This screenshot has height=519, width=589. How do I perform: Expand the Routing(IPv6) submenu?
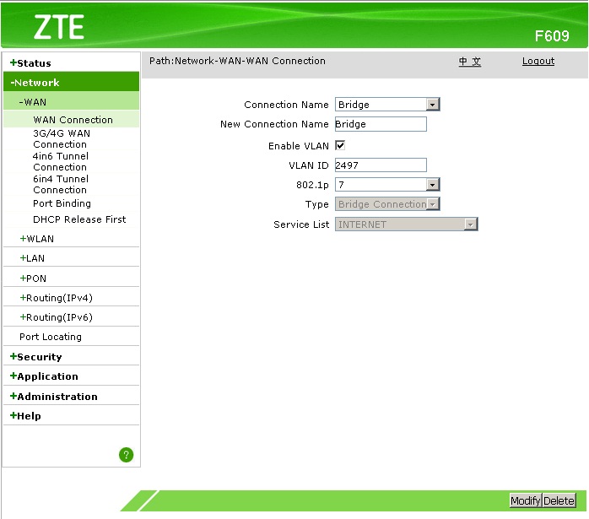pyautogui.click(x=56, y=317)
